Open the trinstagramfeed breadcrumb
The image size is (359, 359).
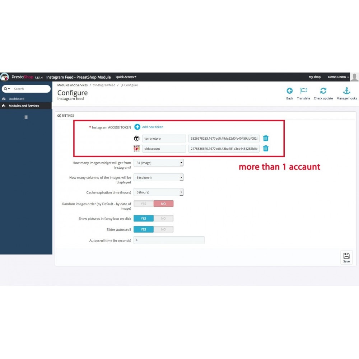coord(104,85)
